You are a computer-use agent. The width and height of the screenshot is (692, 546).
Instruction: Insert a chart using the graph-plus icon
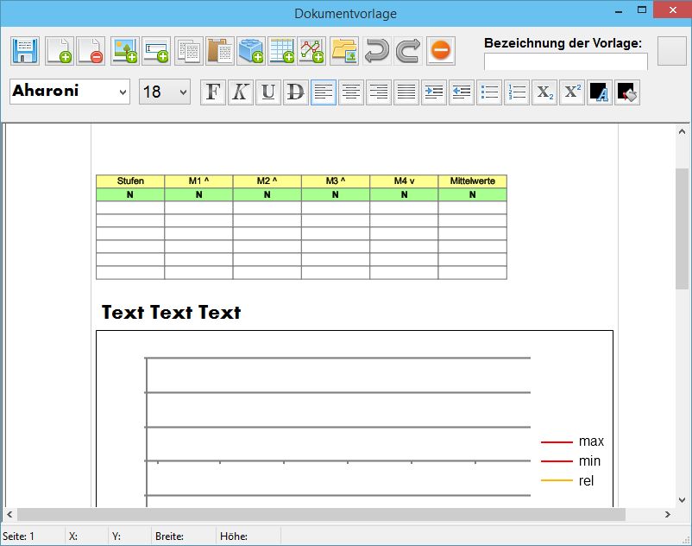point(312,51)
